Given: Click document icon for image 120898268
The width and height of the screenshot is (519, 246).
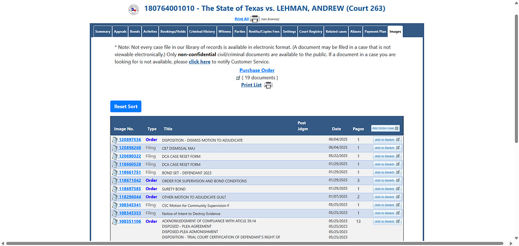Looking at the screenshot, I should tap(115, 148).
